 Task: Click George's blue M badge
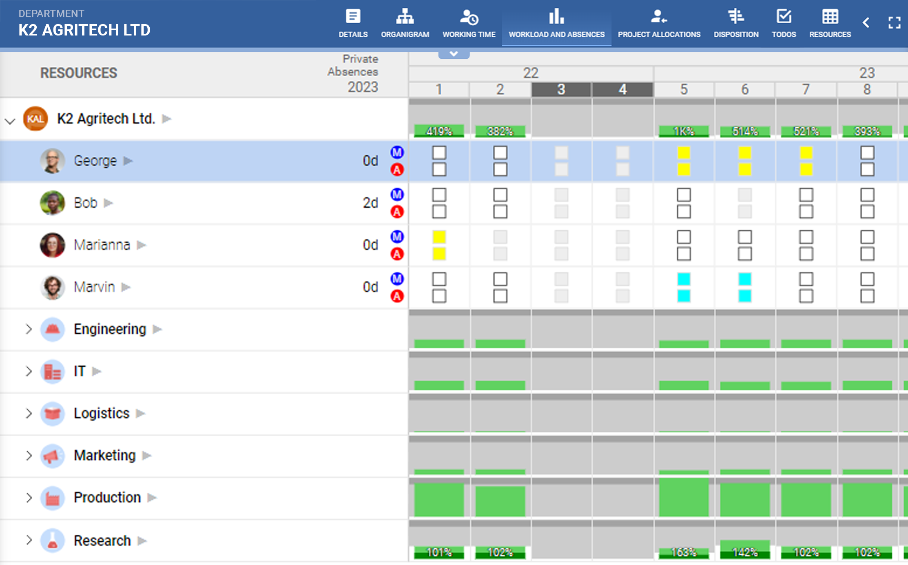click(x=397, y=152)
